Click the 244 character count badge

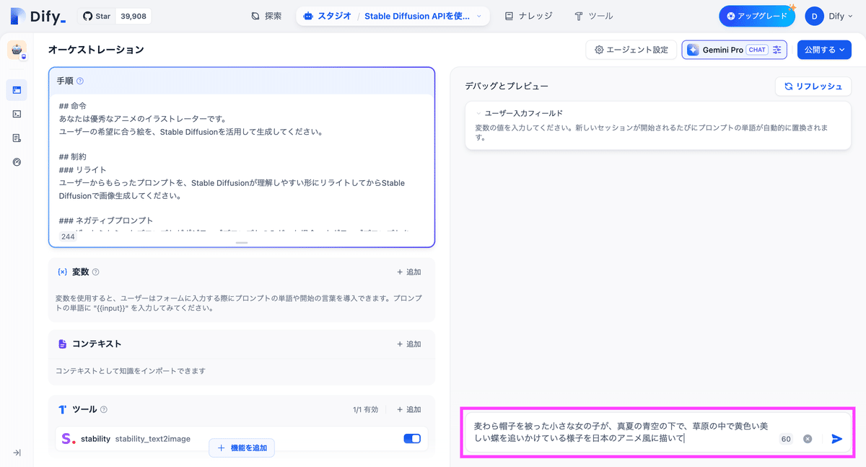[68, 236]
